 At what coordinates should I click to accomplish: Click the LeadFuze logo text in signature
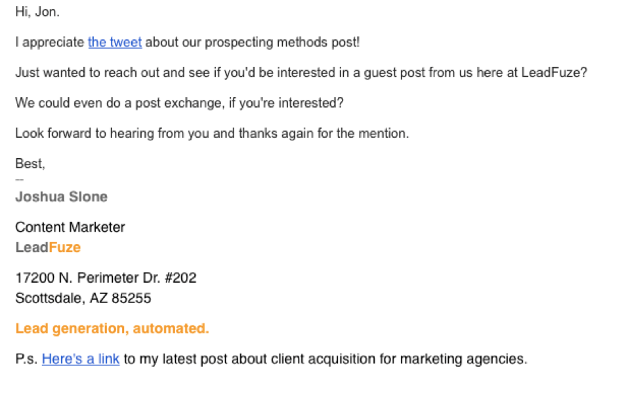(x=48, y=247)
